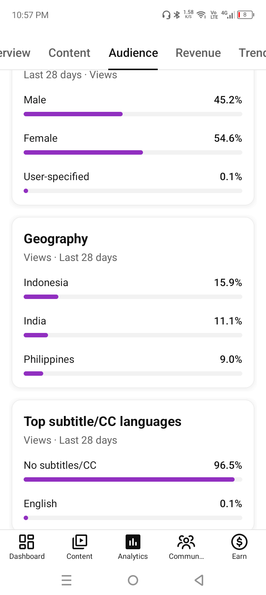The height and width of the screenshot is (595, 266).
Task: Open the Dashboard icon in bottom navigation
Action: click(27, 542)
